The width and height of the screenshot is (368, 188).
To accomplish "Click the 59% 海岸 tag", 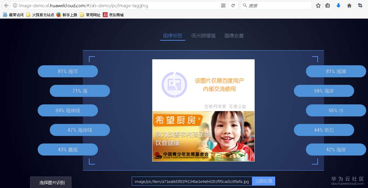I will (324, 91).
